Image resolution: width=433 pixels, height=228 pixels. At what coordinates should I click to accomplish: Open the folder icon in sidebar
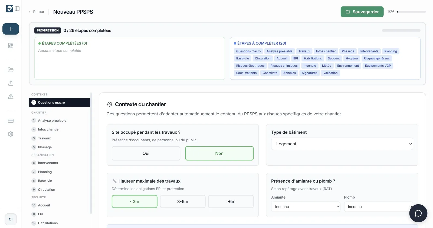coord(11,70)
